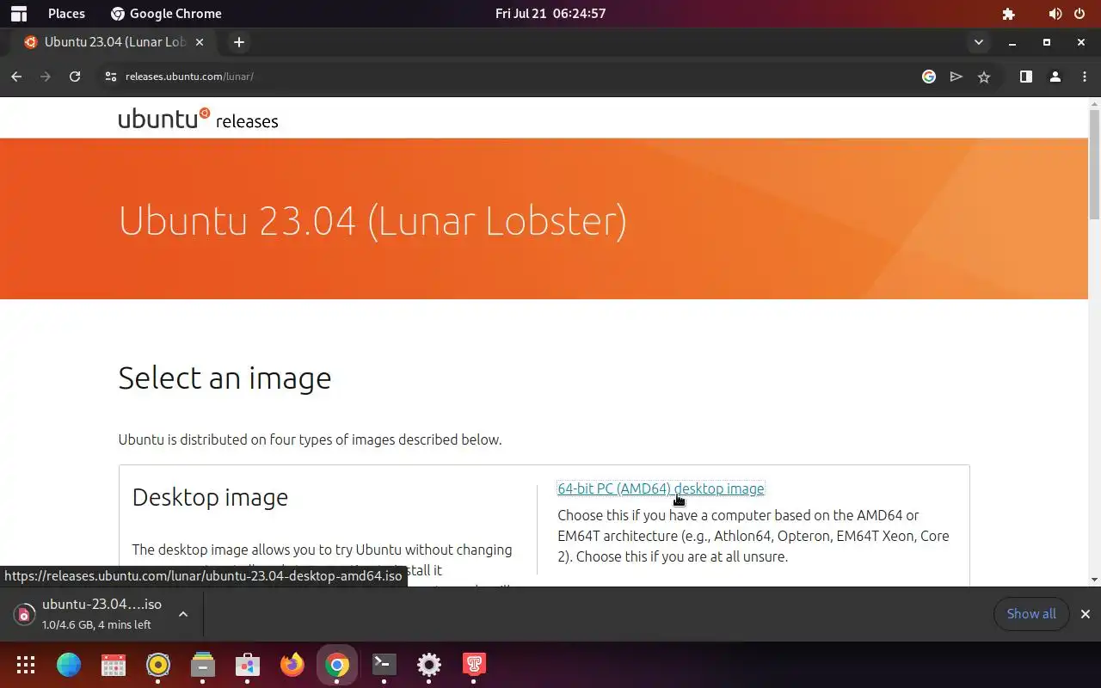Image resolution: width=1101 pixels, height=688 pixels.
Task: Open a new tab
Action: coord(239,42)
